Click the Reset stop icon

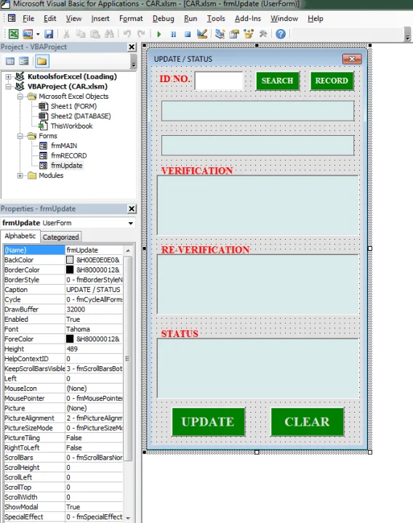(x=188, y=34)
